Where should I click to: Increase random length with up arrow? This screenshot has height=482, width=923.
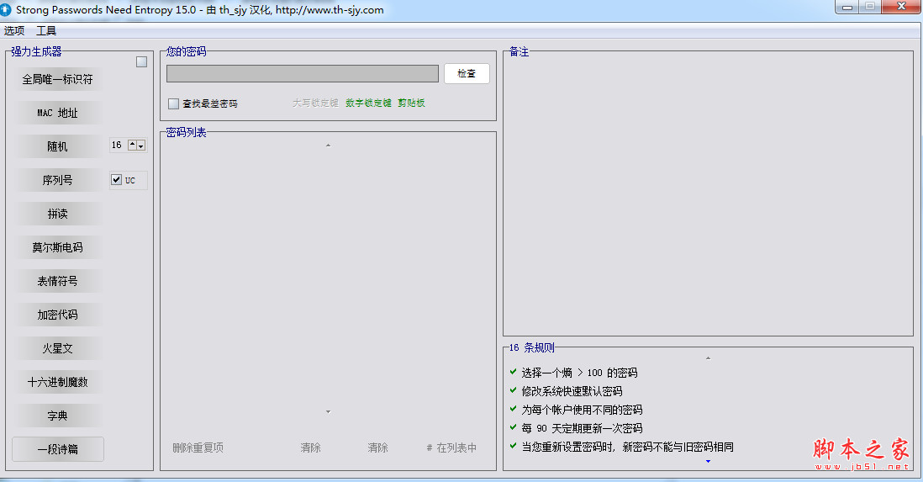click(x=133, y=145)
